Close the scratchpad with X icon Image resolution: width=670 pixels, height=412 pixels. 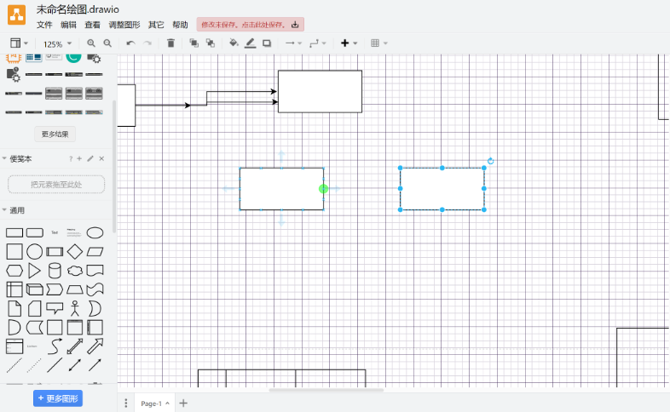pyautogui.click(x=101, y=158)
